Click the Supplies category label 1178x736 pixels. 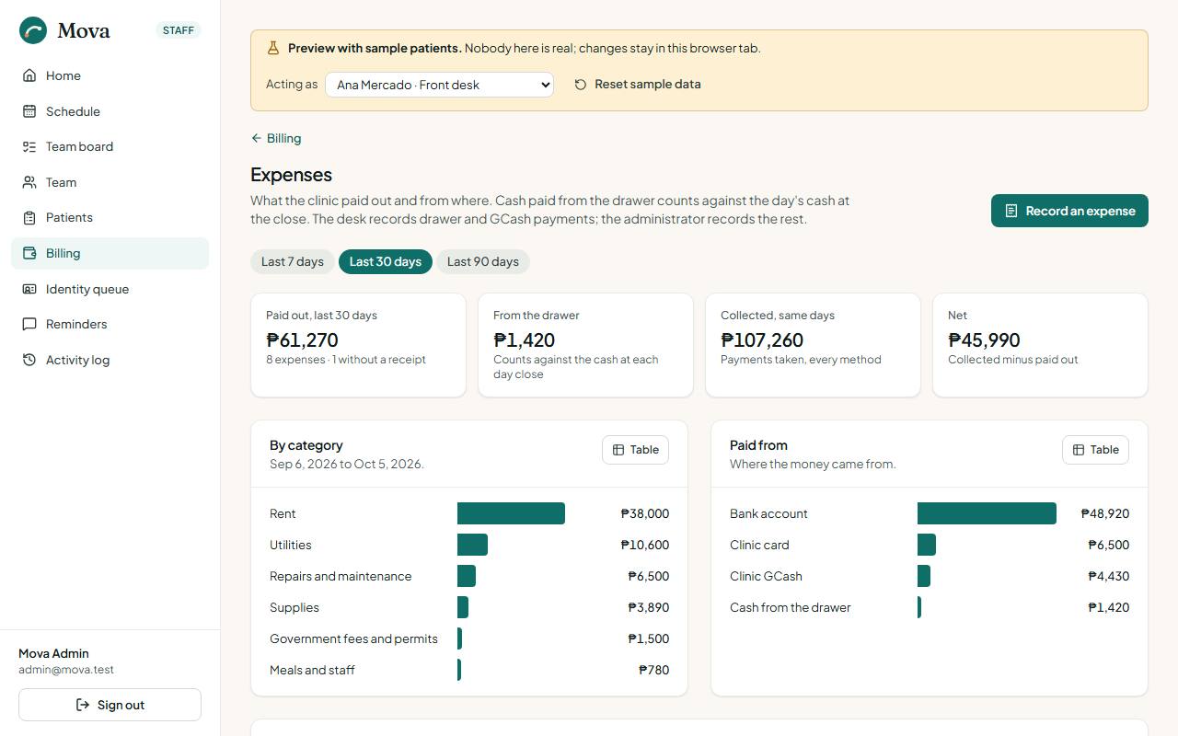(294, 607)
